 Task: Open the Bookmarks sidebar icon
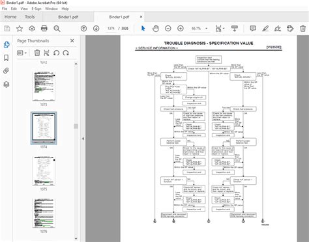[x=7, y=58]
